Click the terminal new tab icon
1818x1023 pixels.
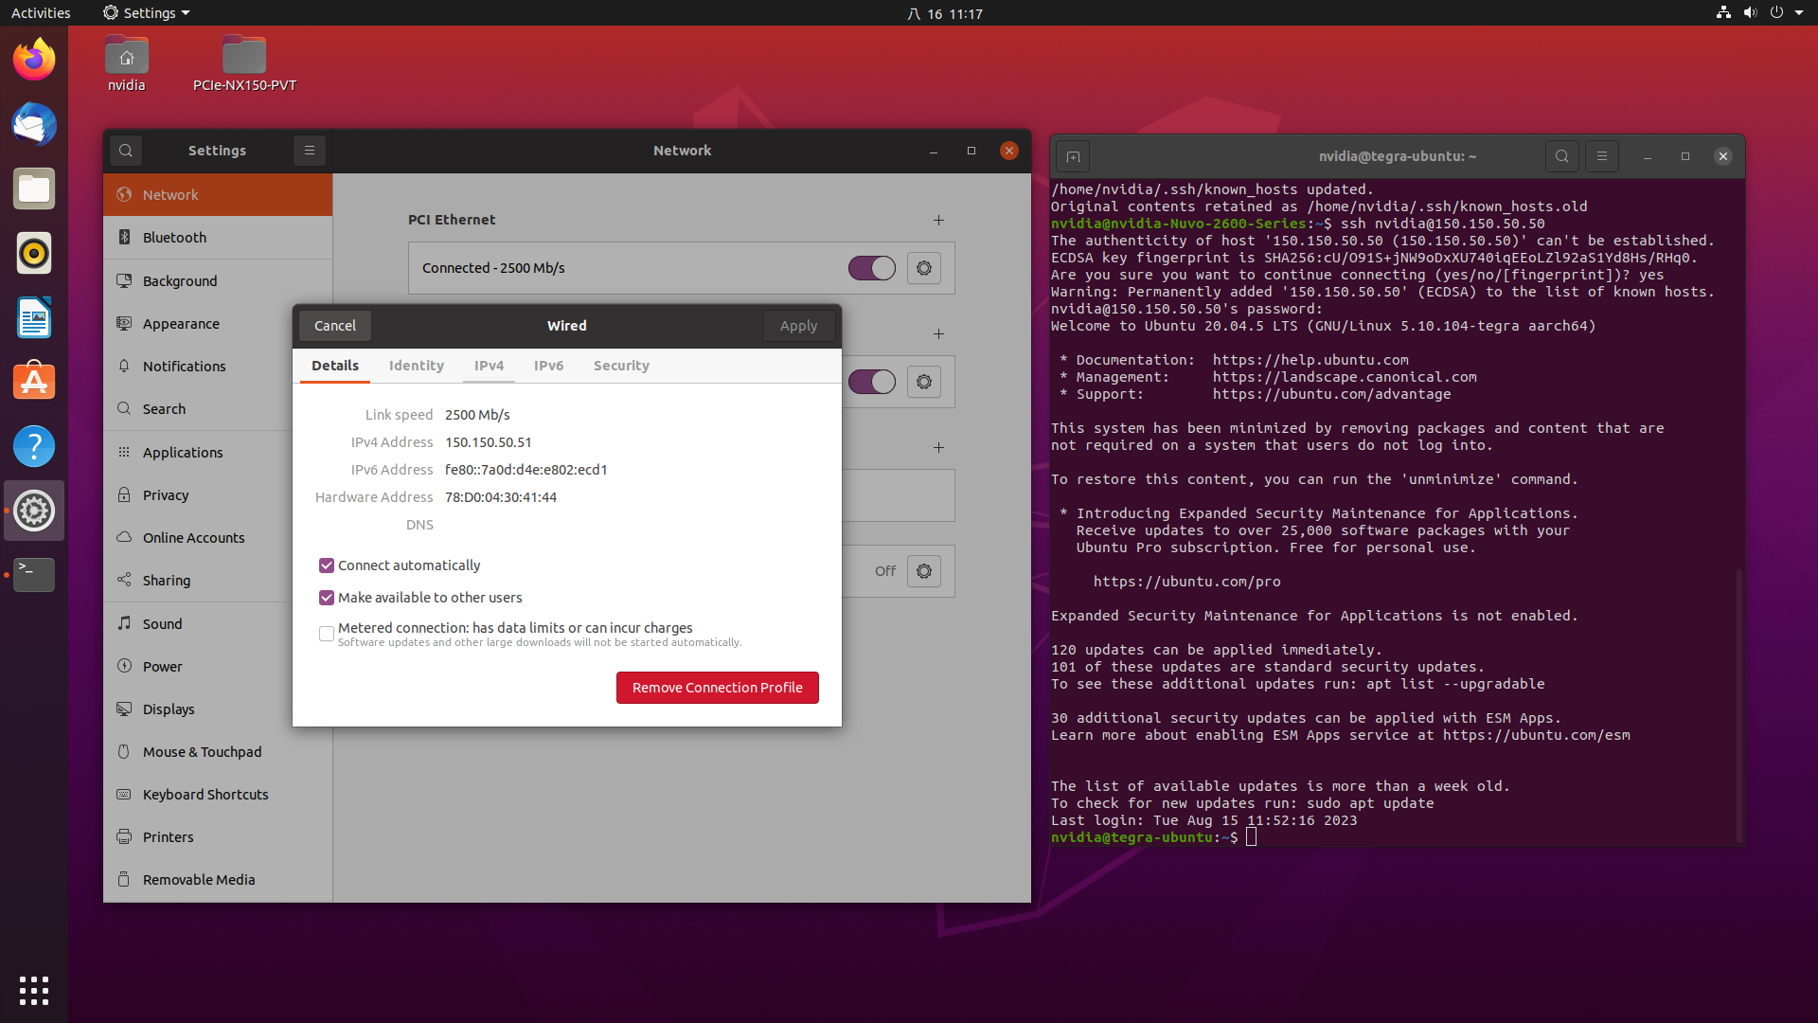coord(1073,156)
